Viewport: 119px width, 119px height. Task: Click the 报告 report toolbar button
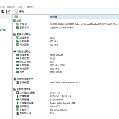click(x=20, y=12)
